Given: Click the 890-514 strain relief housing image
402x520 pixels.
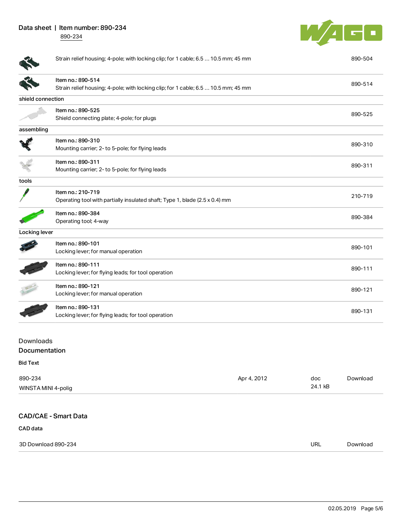Looking at the screenshot, I should pyautogui.click(x=29, y=84).
